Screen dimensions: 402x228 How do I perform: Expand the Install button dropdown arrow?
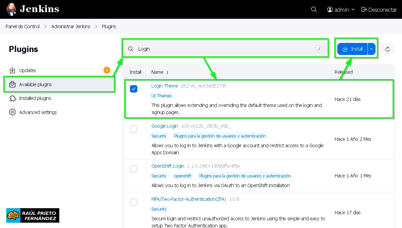point(372,49)
